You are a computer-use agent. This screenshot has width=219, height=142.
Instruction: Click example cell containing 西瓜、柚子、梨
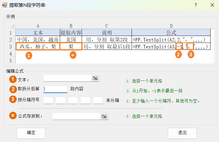click(x=38, y=46)
